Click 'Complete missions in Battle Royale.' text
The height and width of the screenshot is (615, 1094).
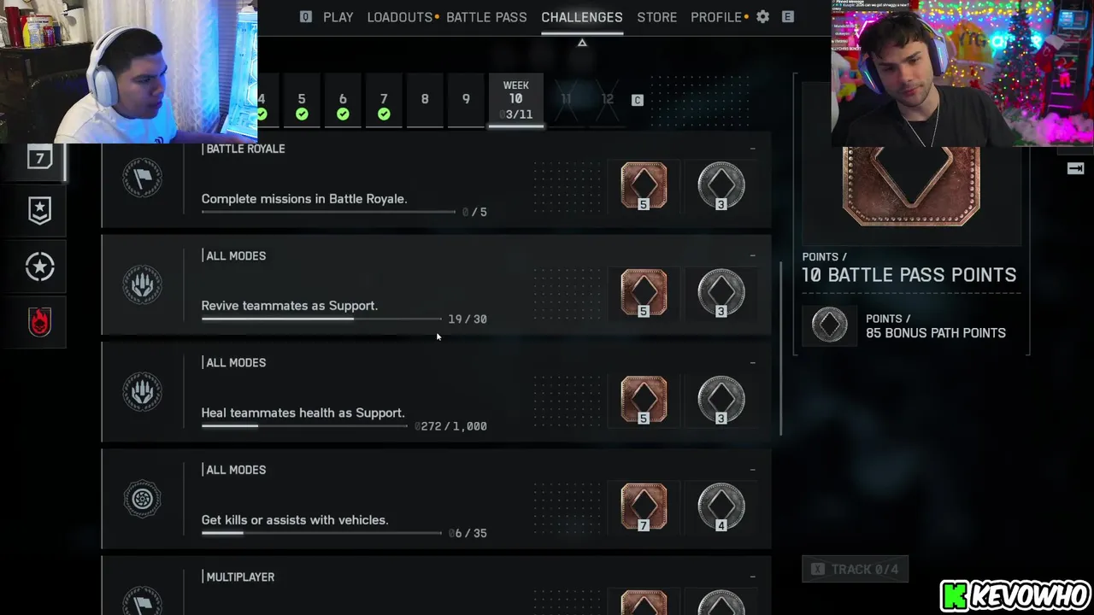click(304, 199)
